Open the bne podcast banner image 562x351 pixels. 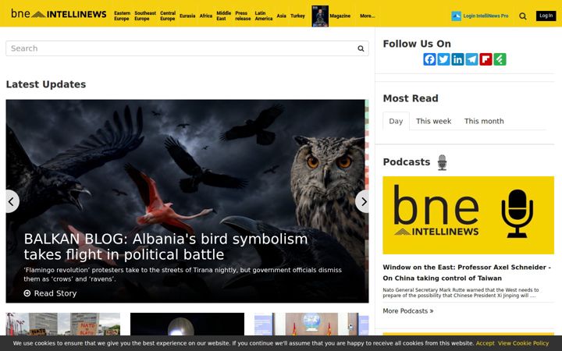point(468,215)
